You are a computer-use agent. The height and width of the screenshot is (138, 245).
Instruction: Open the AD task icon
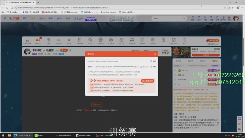pyautogui.click(x=142, y=41)
